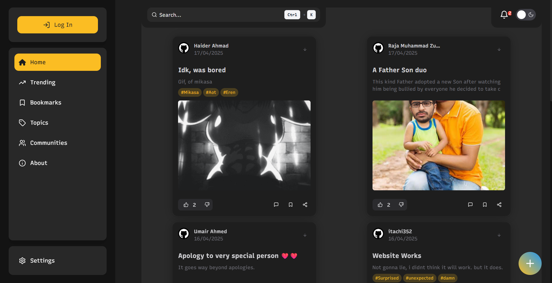Bookmark the 'A Father Son duo' post

485,205
